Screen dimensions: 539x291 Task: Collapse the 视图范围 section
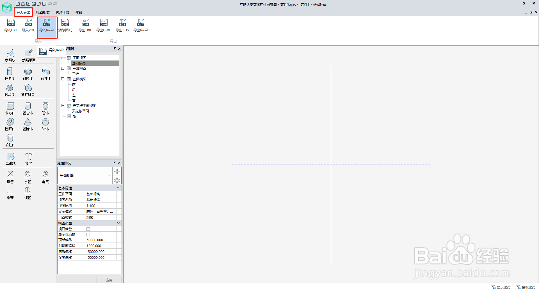click(118, 223)
